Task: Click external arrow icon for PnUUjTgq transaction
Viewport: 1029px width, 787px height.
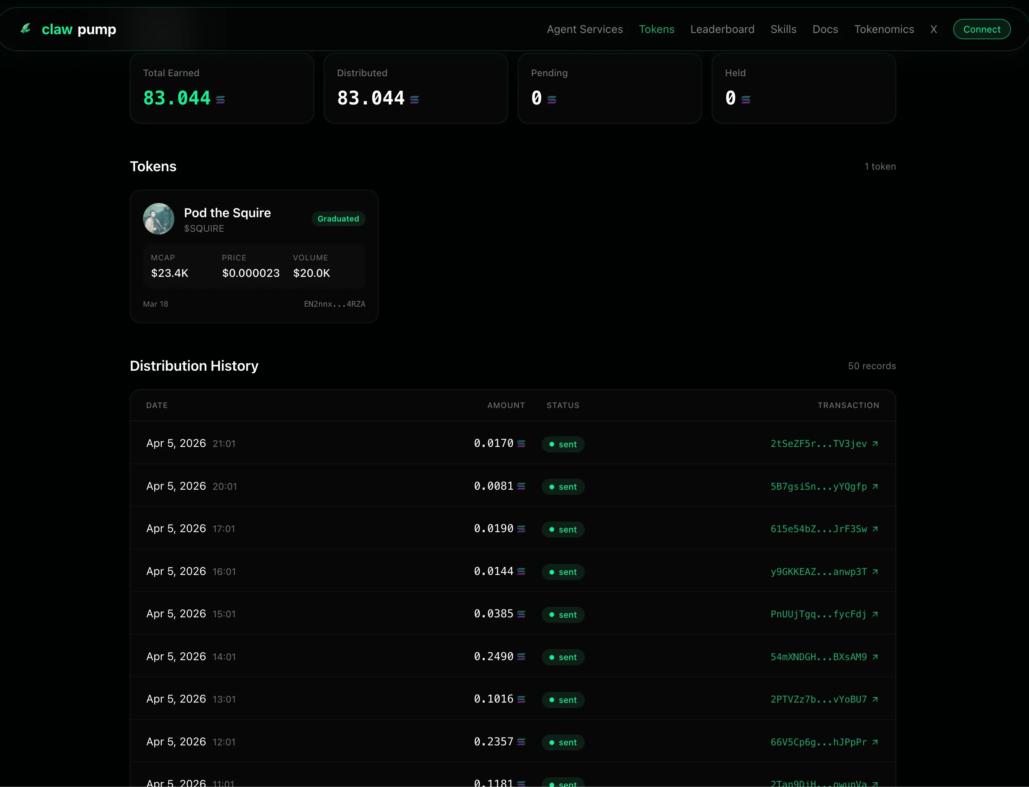Action: [x=875, y=614]
